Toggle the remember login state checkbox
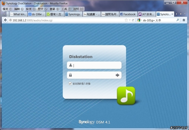This screenshot has height=130, width=189. 70,84
